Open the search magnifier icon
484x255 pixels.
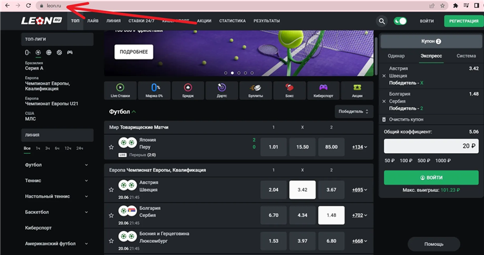click(382, 21)
